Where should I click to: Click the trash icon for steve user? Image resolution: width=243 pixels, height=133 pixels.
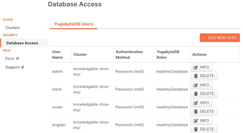[196, 94]
